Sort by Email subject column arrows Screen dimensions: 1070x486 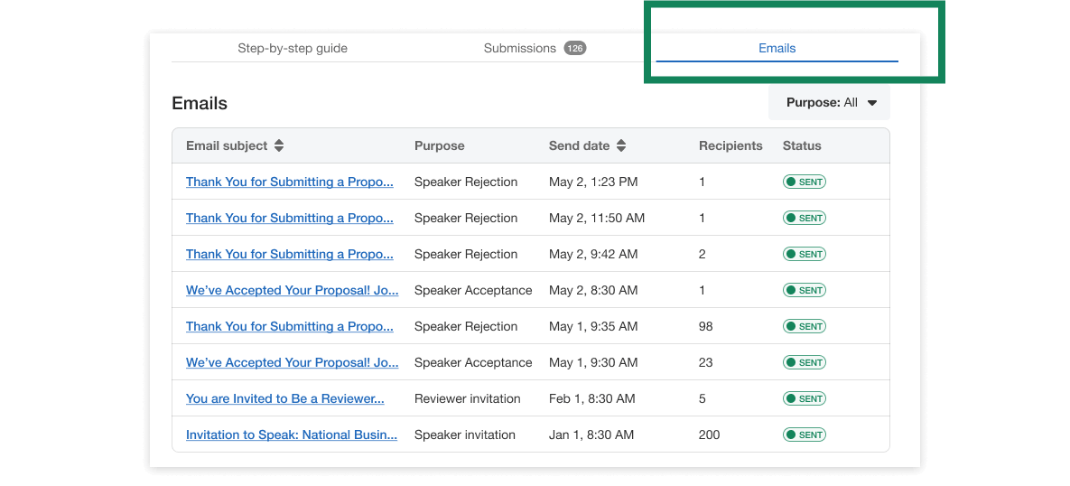[279, 145]
